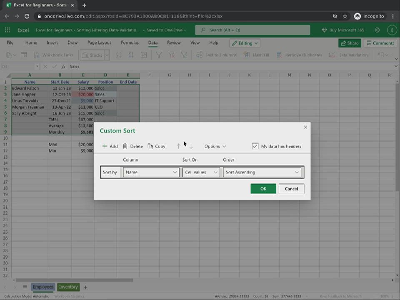This screenshot has height=300, width=400.
Task: Delete the sort level with trash icon
Action: pos(125,146)
